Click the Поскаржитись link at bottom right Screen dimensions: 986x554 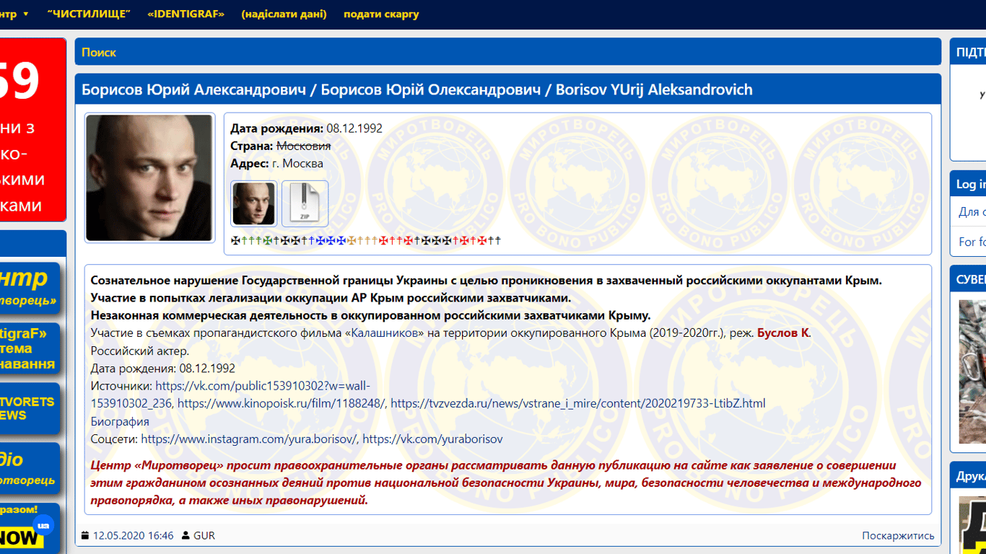click(898, 535)
